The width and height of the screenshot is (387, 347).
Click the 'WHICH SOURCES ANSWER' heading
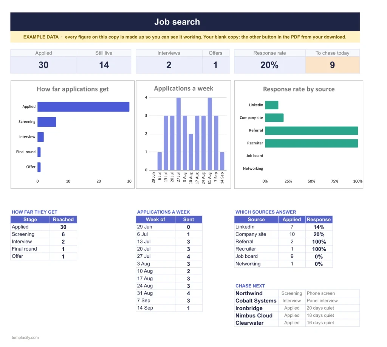pyautogui.click(x=266, y=212)
